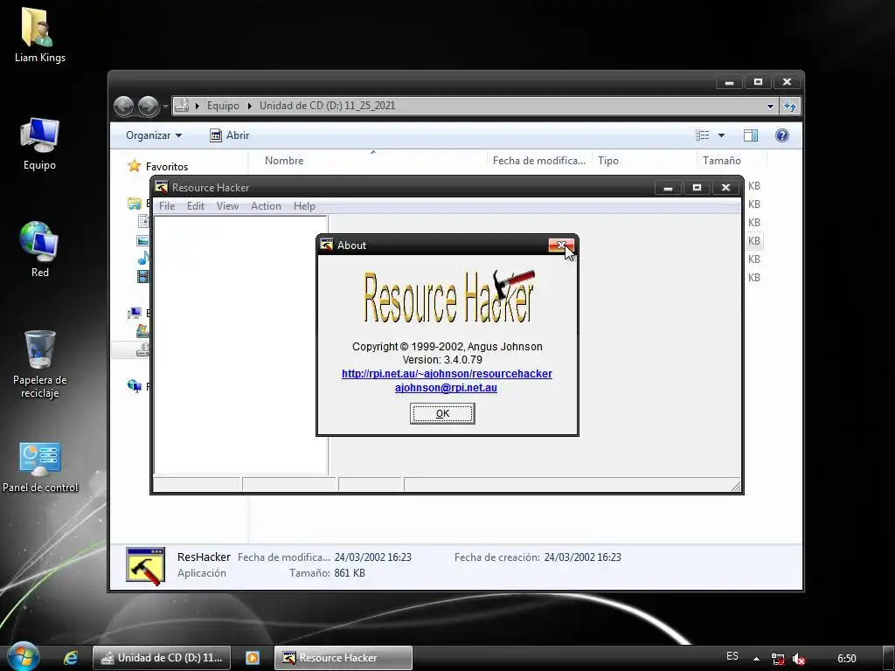
Task: Click the network tray icon
Action: tap(777, 659)
